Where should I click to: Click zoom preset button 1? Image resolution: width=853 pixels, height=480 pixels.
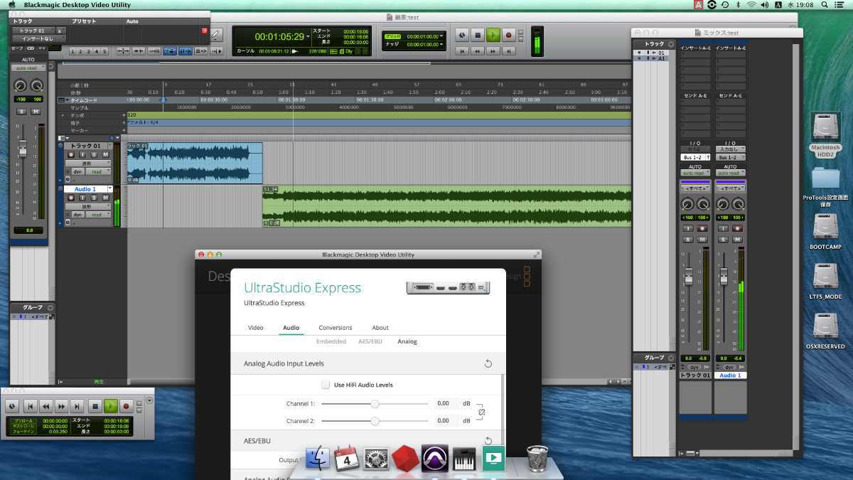pyautogui.click(x=73, y=51)
